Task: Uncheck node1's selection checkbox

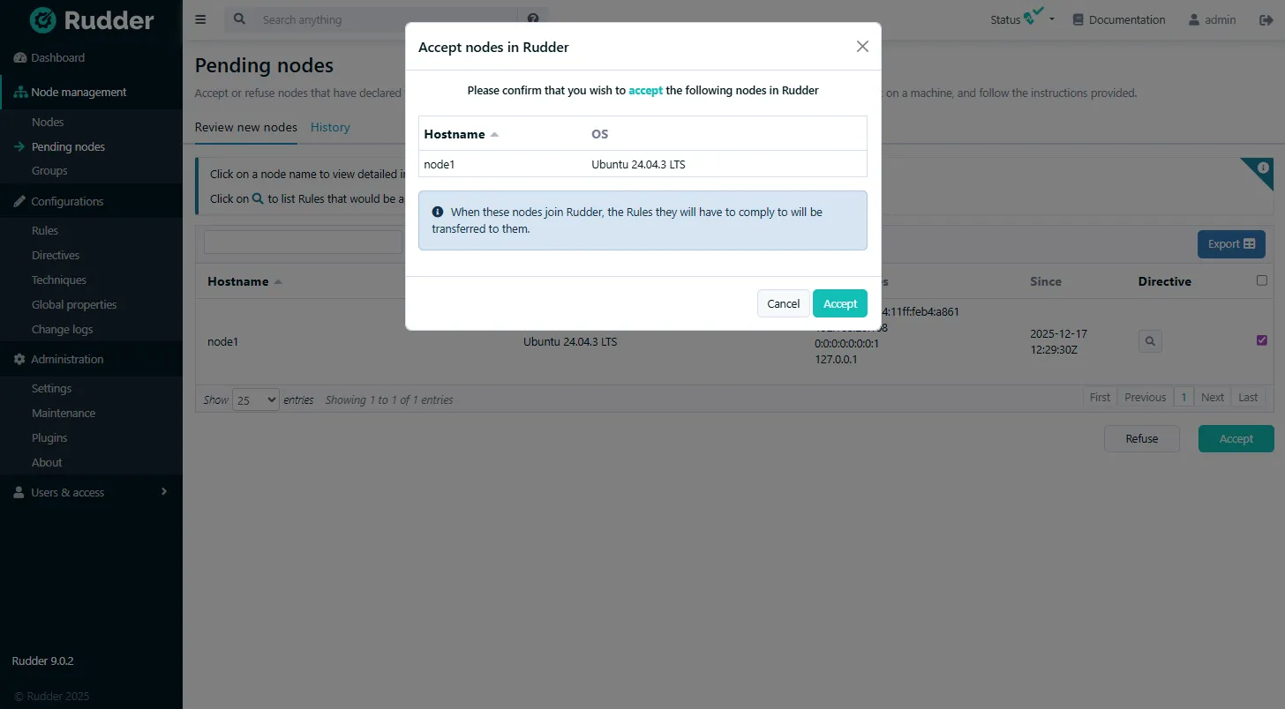Action: (x=1261, y=339)
